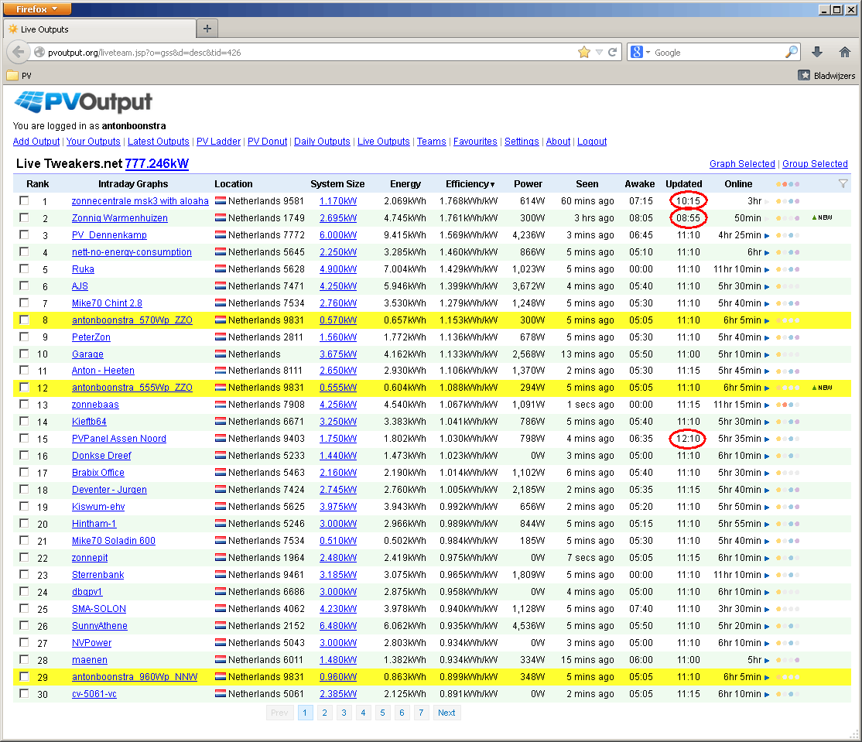
Task: Tick the Hintham-1 row checkbox
Action: (x=24, y=523)
